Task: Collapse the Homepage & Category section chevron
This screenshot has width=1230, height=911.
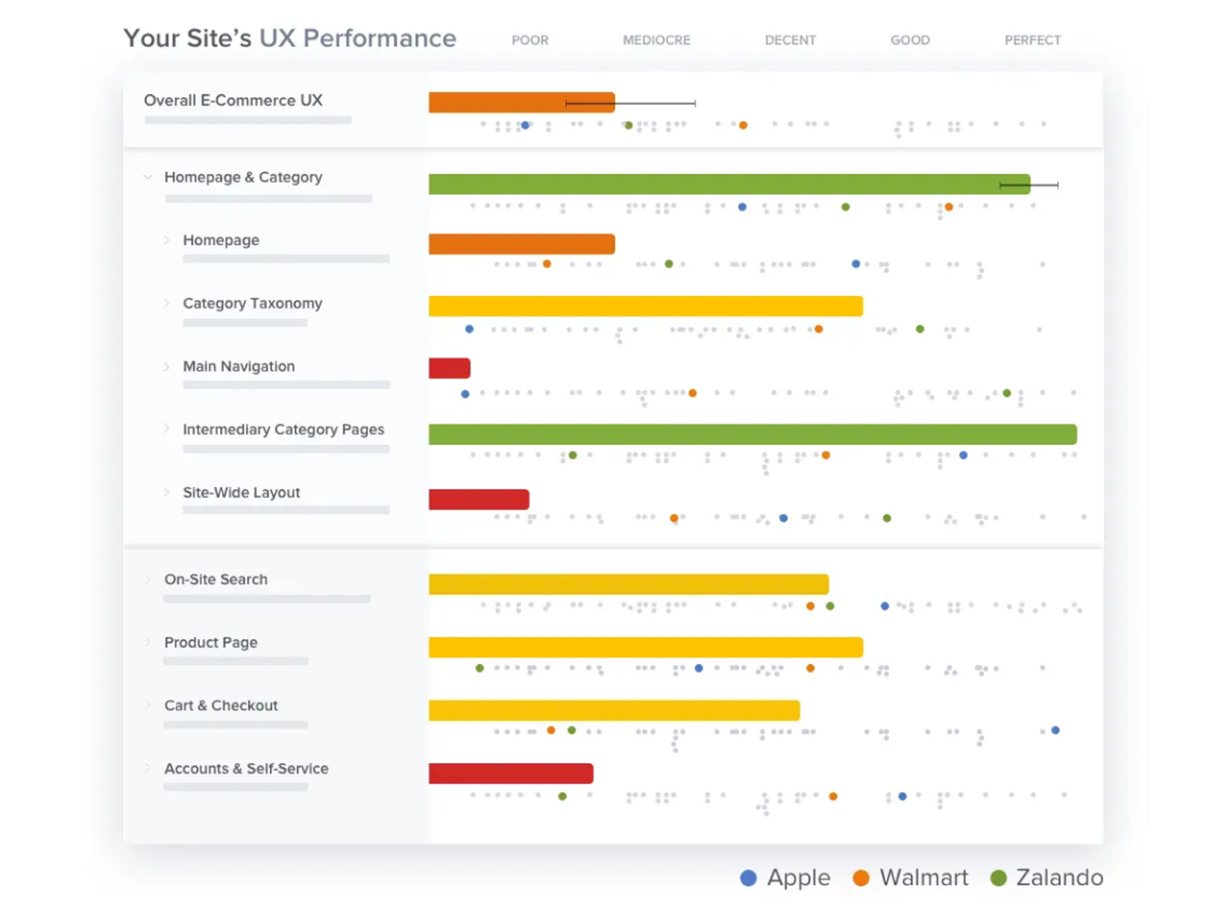Action: 148,177
